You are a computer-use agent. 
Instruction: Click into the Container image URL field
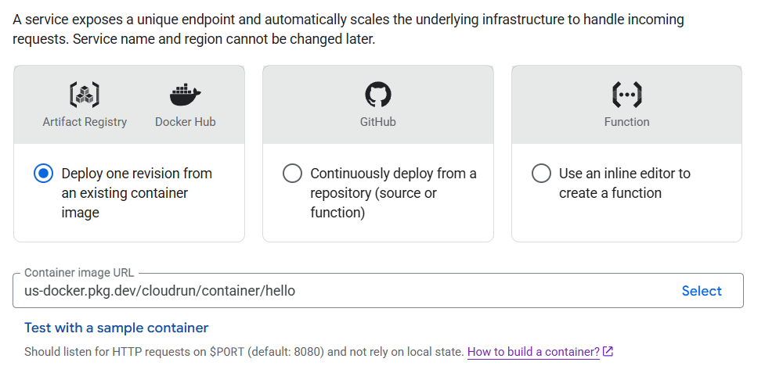337,291
